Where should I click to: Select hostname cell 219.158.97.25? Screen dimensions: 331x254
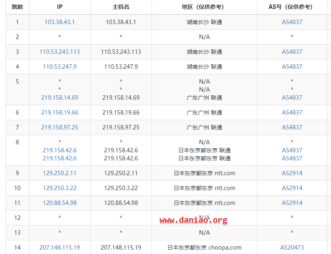(x=121, y=127)
